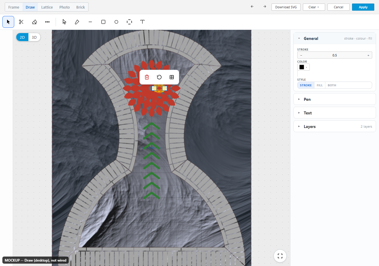Open the more tools ellipsis menu
This screenshot has width=379, height=266.
[47, 22]
